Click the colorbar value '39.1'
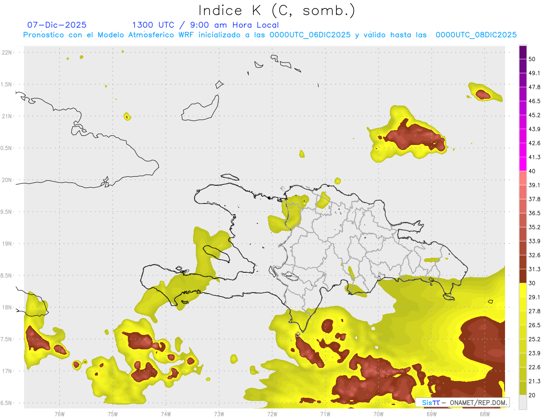This screenshot has height=420, width=544. click(534, 185)
